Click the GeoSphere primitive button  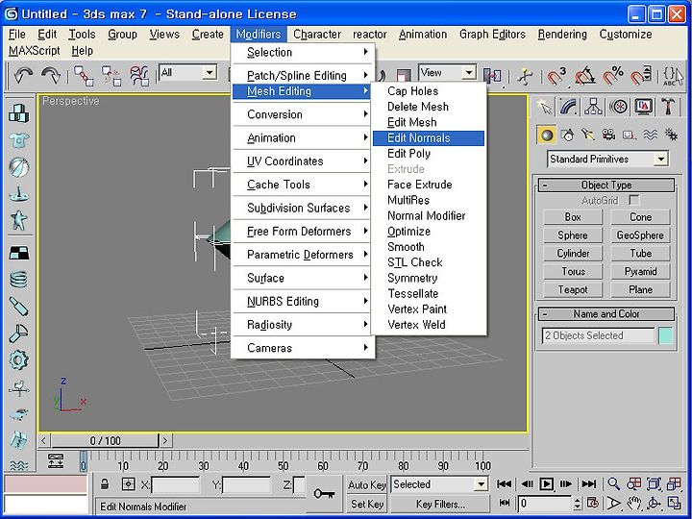tap(640, 235)
